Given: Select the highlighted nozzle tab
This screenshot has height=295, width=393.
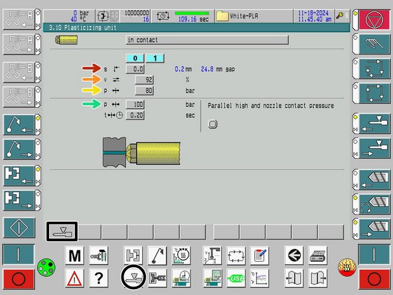Looking at the screenshot, I should (62, 231).
